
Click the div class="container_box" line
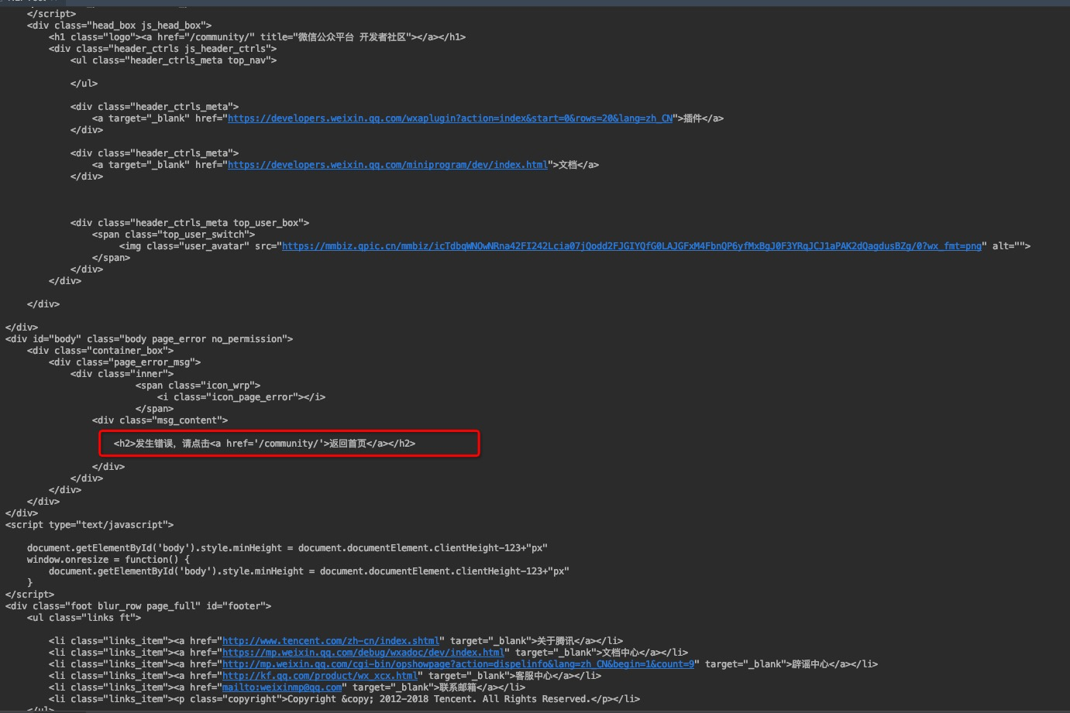click(100, 351)
